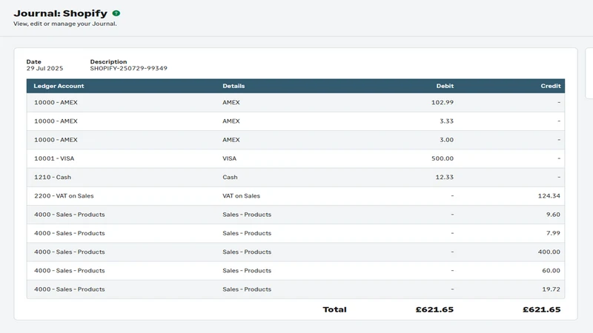The image size is (593, 333).
Task: Click the debit total £621.65
Action: (x=434, y=309)
